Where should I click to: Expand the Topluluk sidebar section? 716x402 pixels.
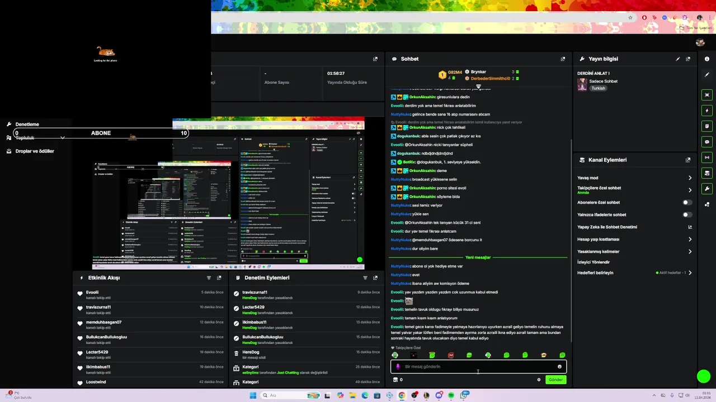click(x=62, y=138)
